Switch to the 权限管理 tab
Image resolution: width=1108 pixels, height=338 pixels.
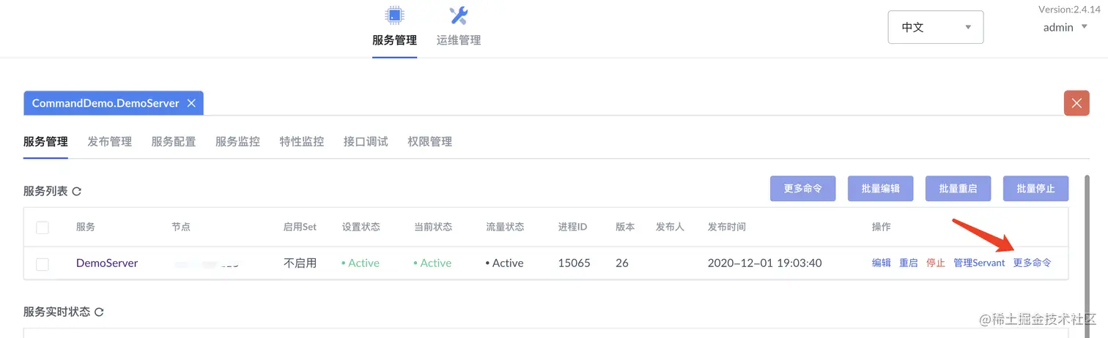pyautogui.click(x=430, y=142)
